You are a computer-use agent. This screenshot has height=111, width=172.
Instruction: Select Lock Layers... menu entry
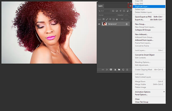coord(149,50)
